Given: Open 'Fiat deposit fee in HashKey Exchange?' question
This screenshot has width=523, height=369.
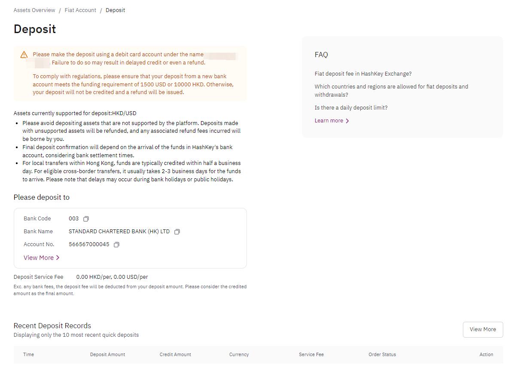Looking at the screenshot, I should [x=363, y=74].
